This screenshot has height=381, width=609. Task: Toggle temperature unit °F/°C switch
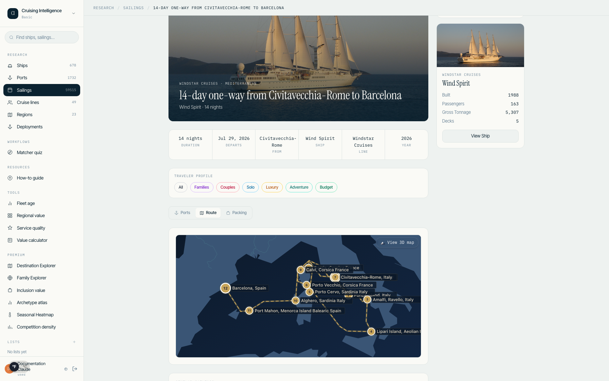[19, 367]
